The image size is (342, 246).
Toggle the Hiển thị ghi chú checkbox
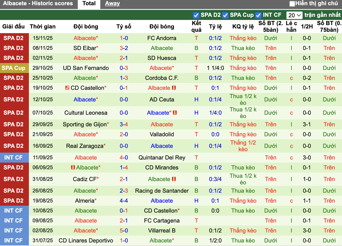pyautogui.click(x=292, y=4)
